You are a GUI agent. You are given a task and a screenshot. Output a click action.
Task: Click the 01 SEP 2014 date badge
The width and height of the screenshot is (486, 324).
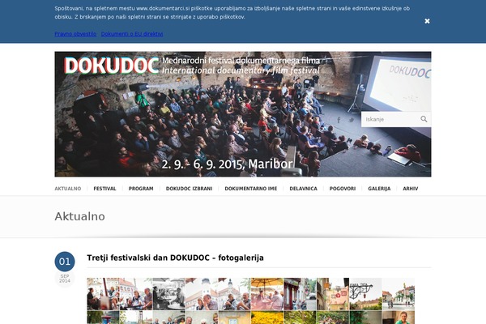[65, 268]
